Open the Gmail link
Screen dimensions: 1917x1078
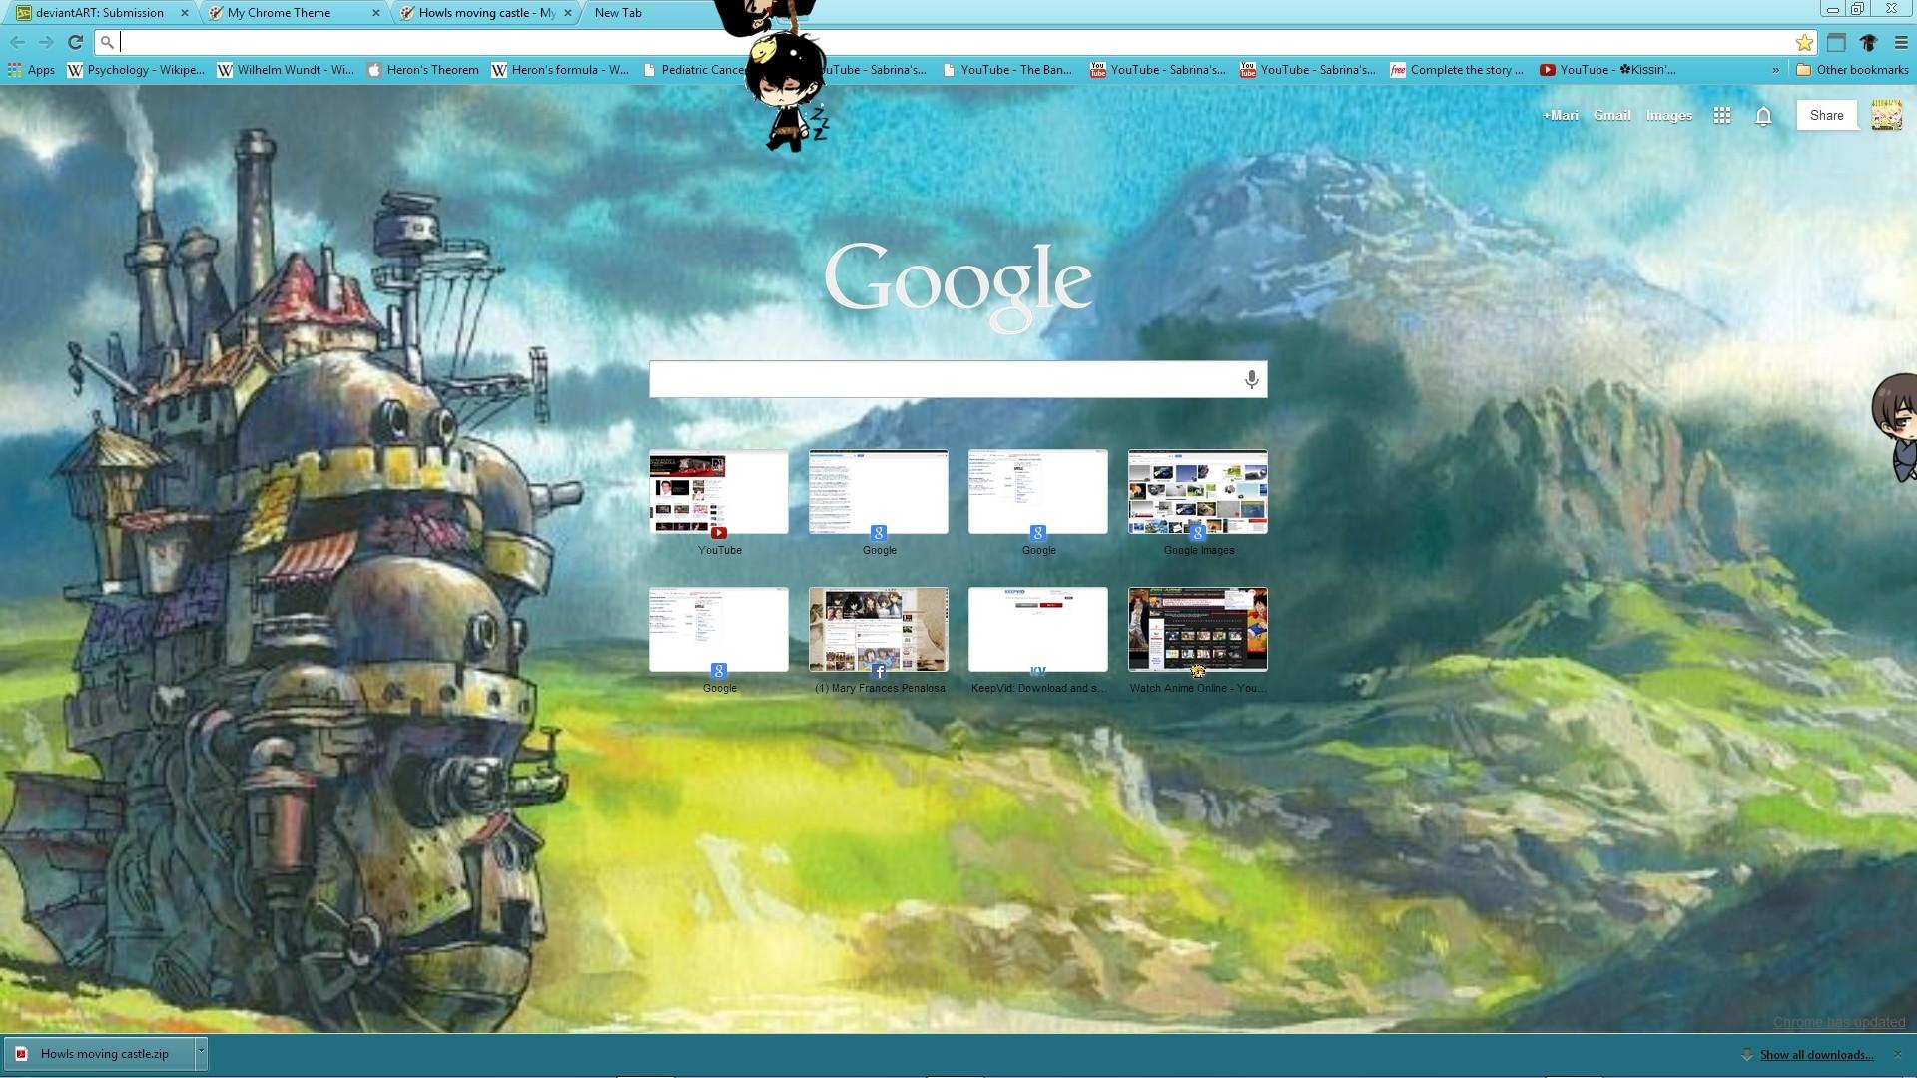tap(1611, 116)
